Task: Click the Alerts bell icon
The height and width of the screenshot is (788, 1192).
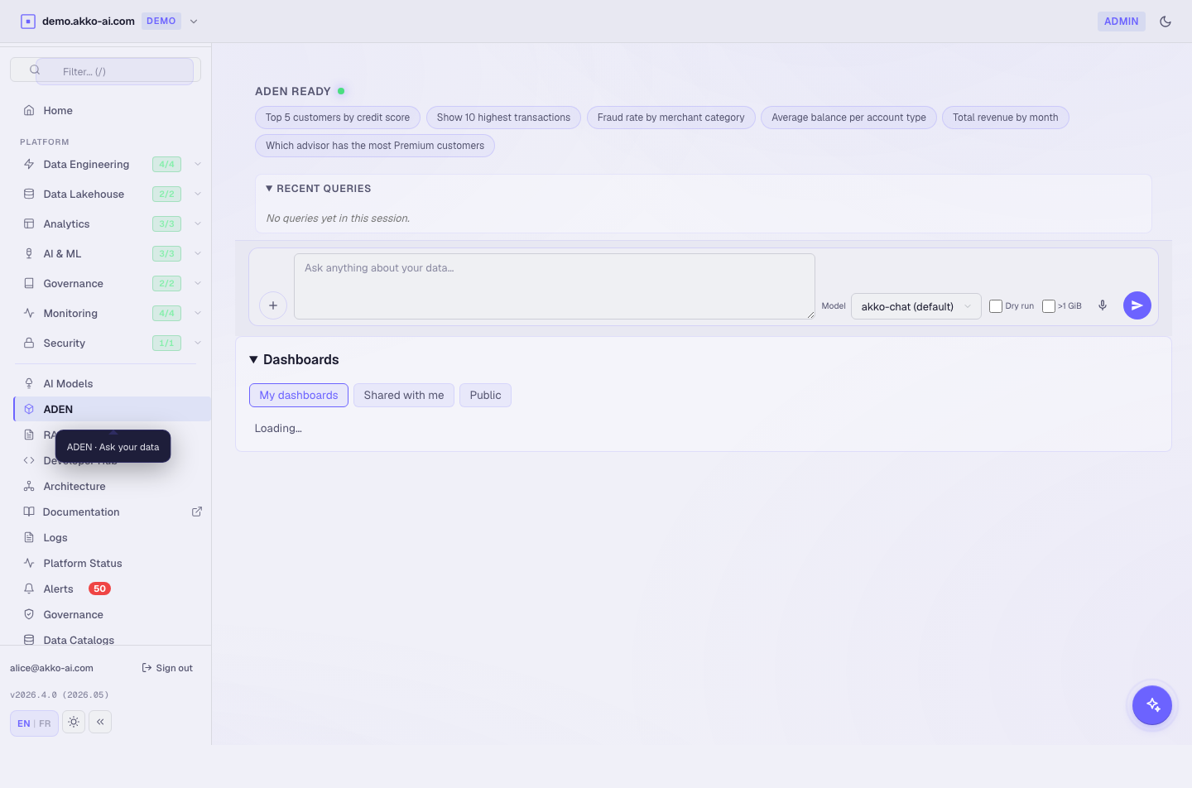Action: tap(29, 589)
